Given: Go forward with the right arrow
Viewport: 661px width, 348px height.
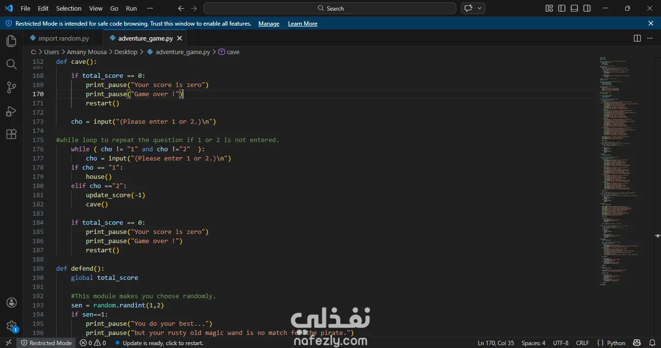Looking at the screenshot, I should 194,8.
